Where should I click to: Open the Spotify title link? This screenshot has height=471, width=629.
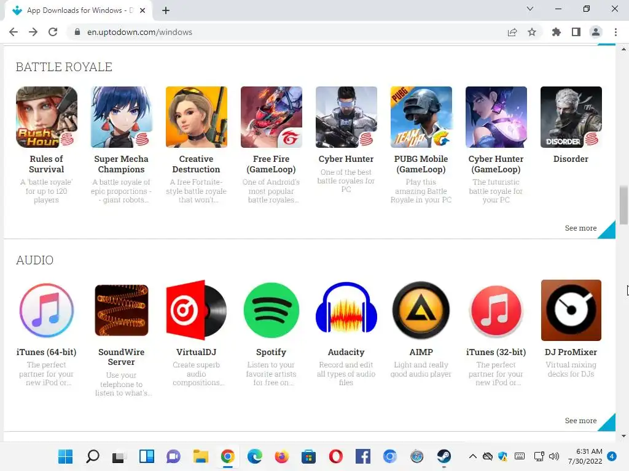(x=271, y=352)
